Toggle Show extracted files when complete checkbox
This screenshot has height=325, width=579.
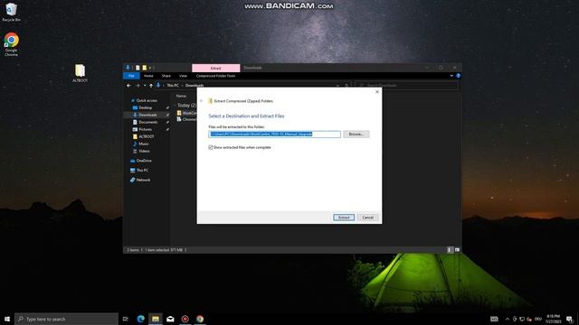coord(211,147)
